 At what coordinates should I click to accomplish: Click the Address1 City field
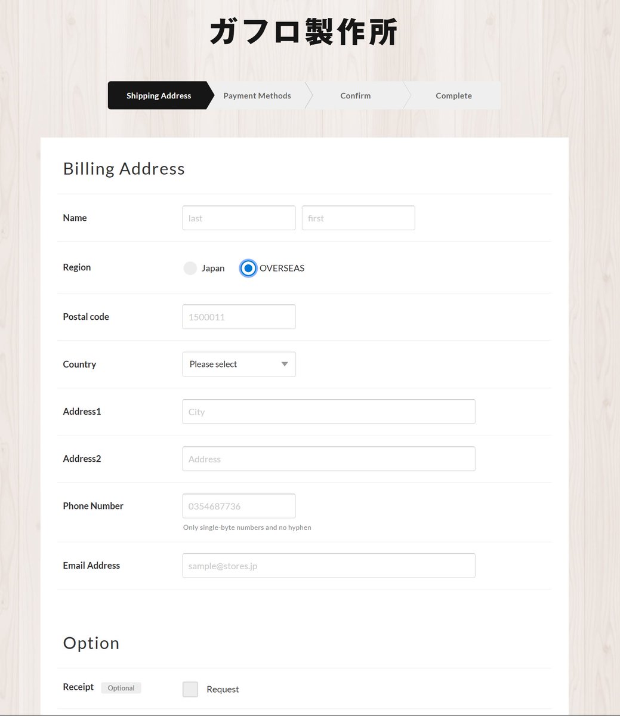[329, 412]
